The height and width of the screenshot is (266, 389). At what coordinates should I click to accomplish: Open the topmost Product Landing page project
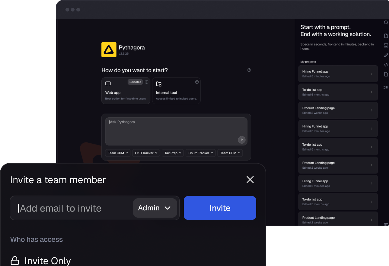[x=338, y=110]
